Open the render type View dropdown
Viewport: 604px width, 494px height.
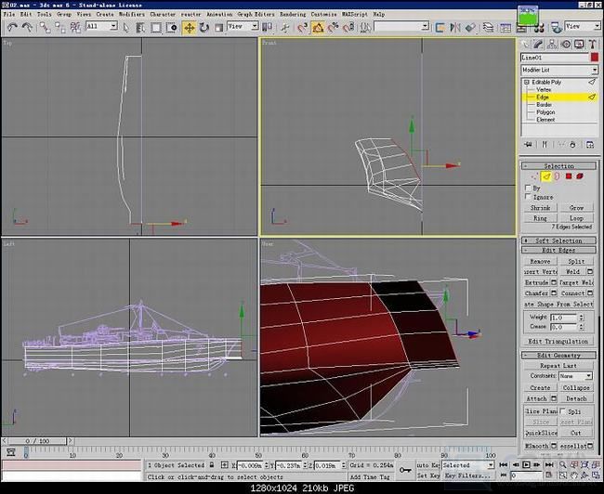pyautogui.click(x=582, y=26)
